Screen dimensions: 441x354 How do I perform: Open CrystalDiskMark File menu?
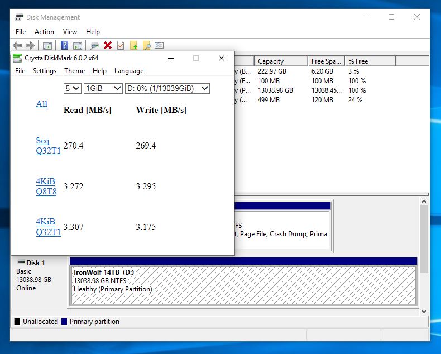(x=20, y=70)
